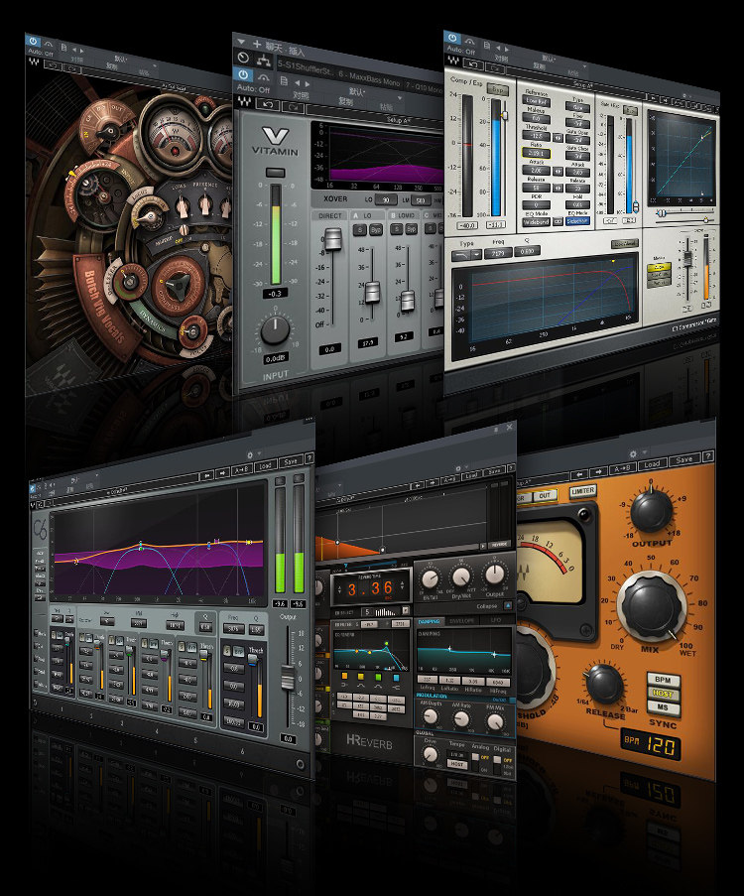Click the XOVER LM value 500 field

click(x=420, y=200)
